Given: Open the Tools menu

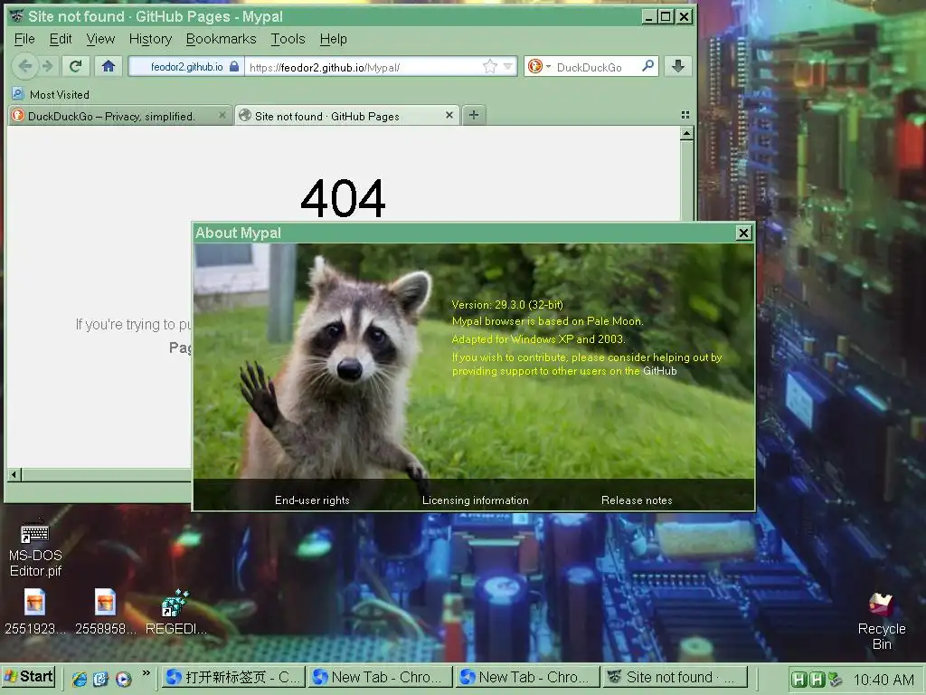Looking at the screenshot, I should (x=288, y=39).
